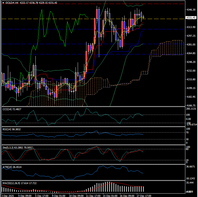198x197 pixels.
Task: Click the 15 Dec 01:00 time label
Action: 110,196
